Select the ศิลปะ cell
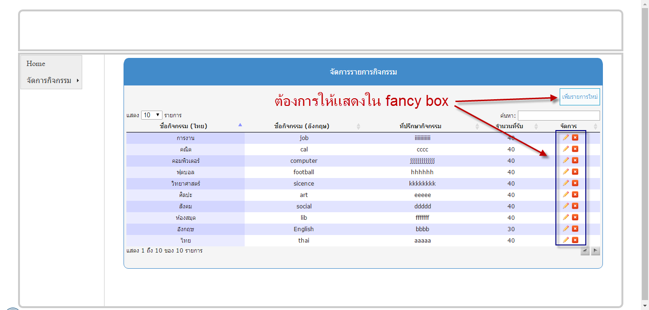This screenshot has height=310, width=649. [x=185, y=195]
